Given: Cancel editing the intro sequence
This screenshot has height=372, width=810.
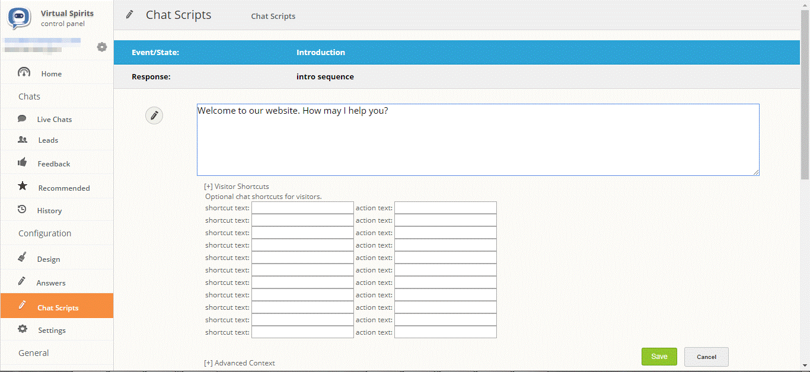Looking at the screenshot, I should (706, 356).
